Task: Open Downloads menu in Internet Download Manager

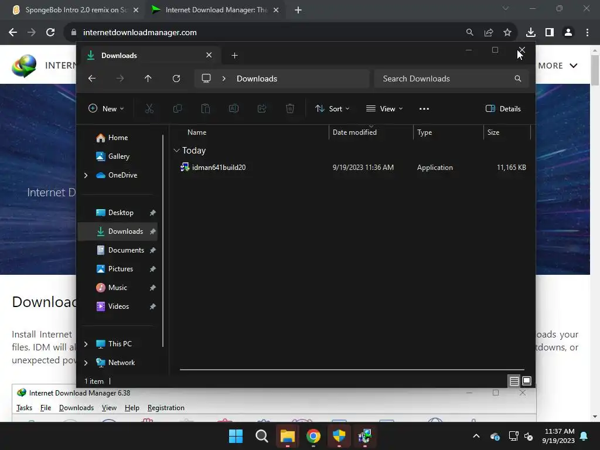Action: (76, 408)
